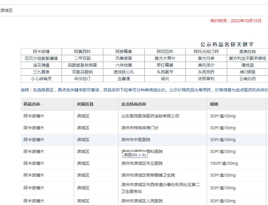Click the 滨城区 district selector at top
Viewport: 268px width, 205px height.
coord(7,11)
